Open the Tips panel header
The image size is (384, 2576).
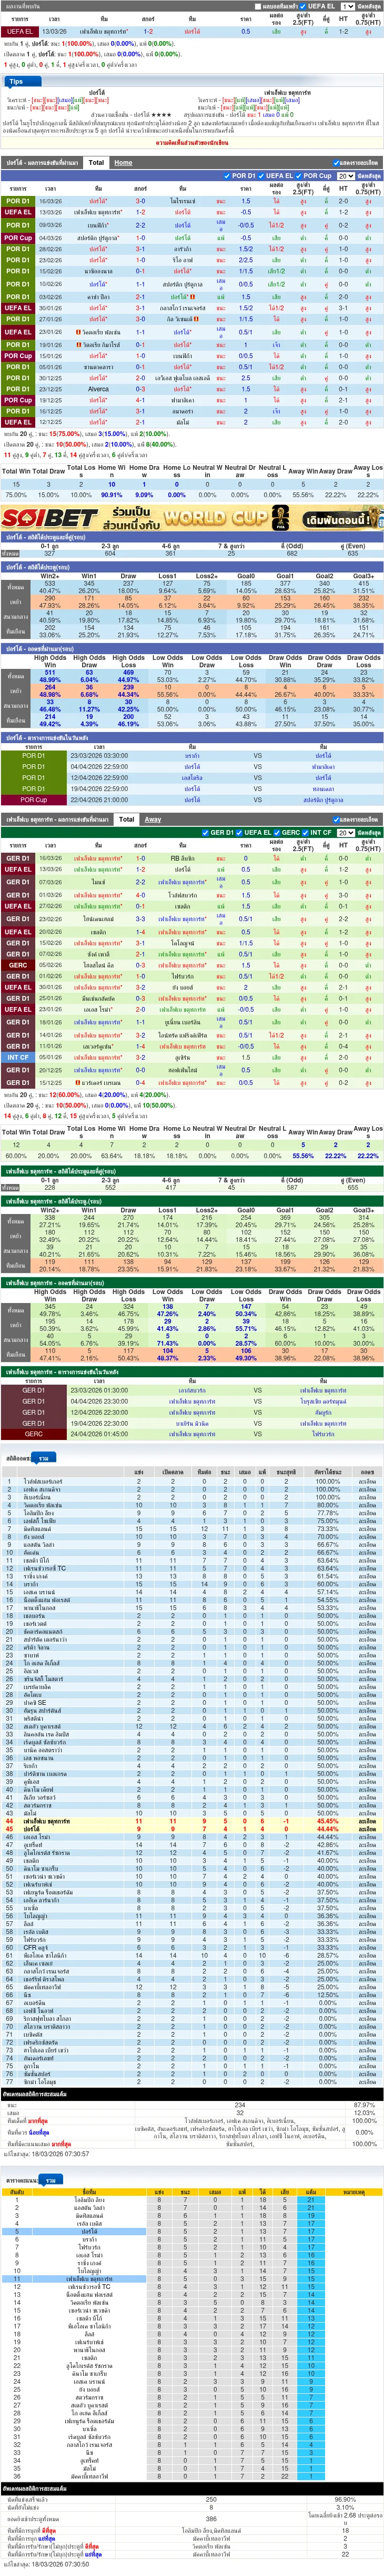[16, 81]
